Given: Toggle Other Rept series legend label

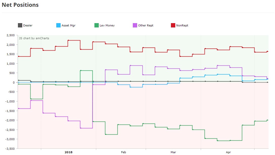Looking at the screenshot, I should (x=146, y=25).
